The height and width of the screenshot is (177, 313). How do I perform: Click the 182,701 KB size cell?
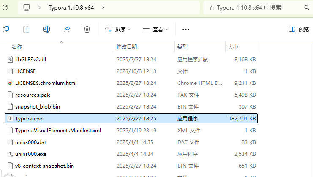pyautogui.click(x=242, y=119)
